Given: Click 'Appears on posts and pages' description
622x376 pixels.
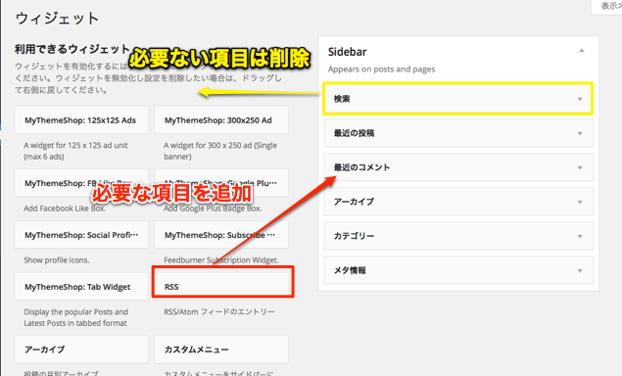Looking at the screenshot, I should (x=381, y=69).
